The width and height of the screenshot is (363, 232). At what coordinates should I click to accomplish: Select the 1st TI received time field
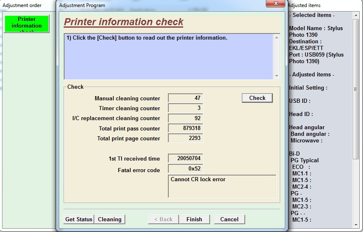coord(185,159)
